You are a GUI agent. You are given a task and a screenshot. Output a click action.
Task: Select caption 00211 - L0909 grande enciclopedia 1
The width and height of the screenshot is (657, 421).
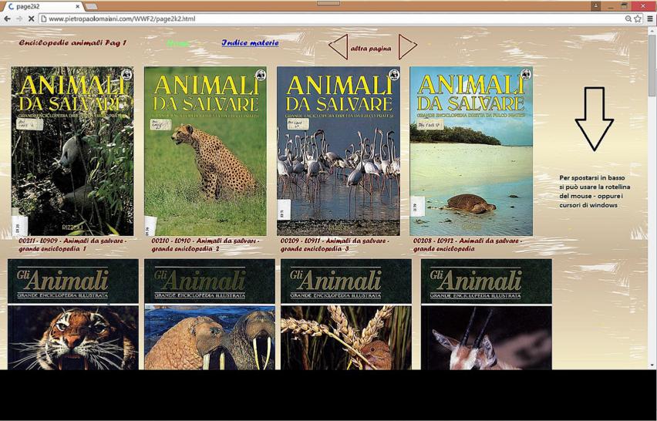72,244
